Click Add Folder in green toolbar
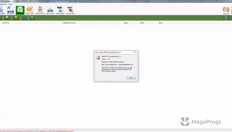 16,18
